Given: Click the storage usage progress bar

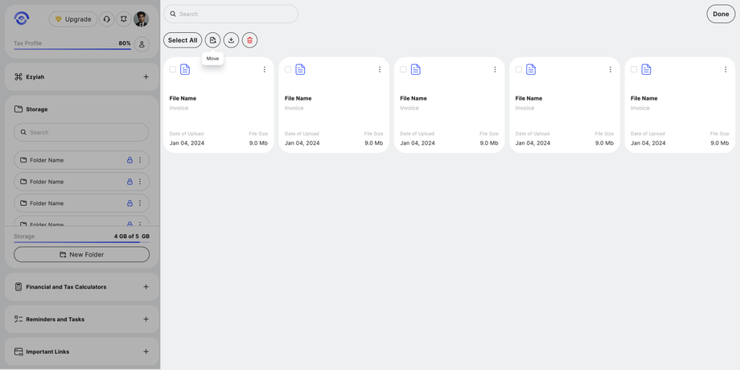Looking at the screenshot, I should point(81,242).
